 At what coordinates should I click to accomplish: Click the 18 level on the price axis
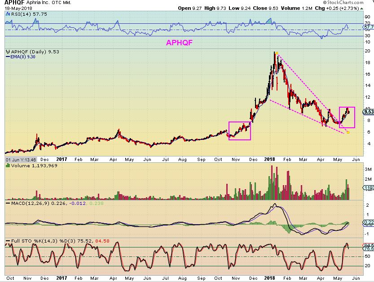367,63
